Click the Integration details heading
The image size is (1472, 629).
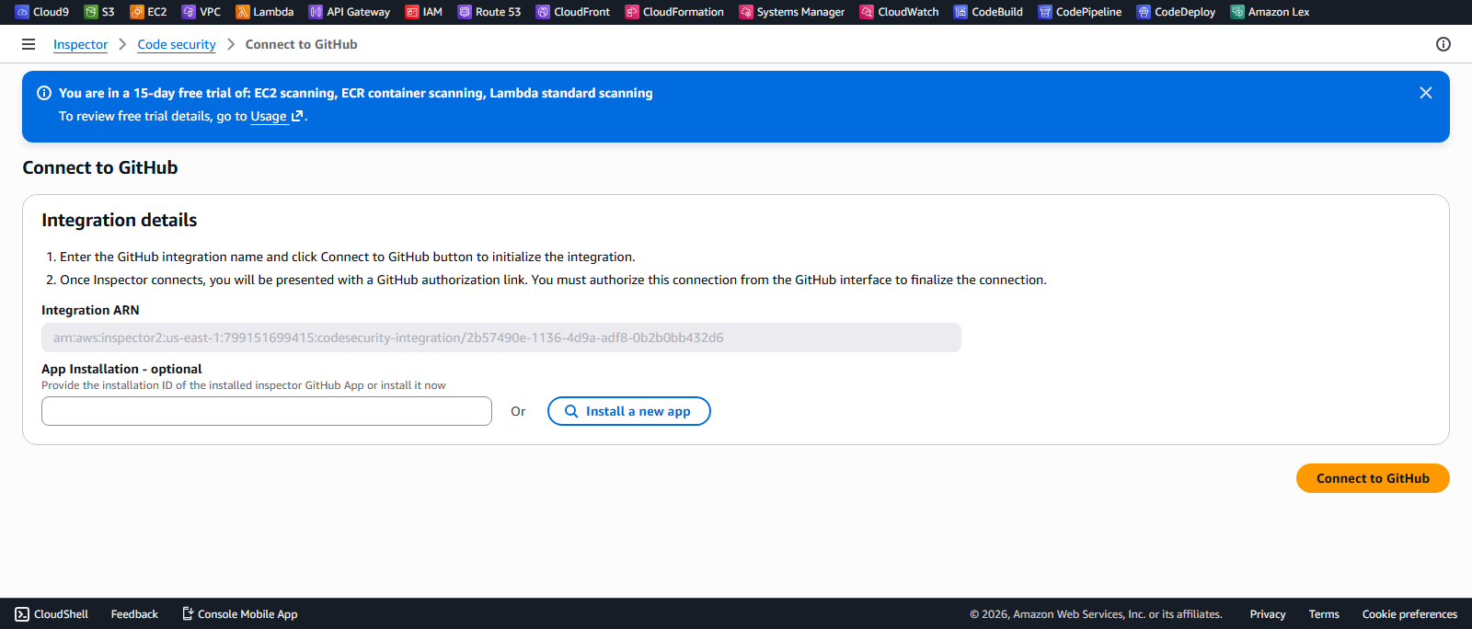[x=120, y=220]
